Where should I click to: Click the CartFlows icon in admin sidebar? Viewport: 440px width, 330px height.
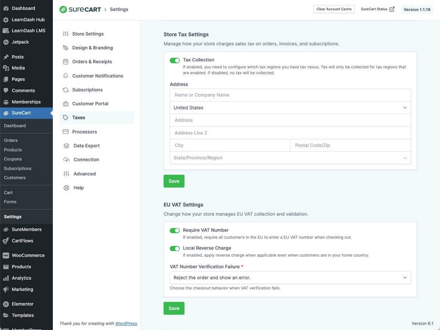point(6,241)
